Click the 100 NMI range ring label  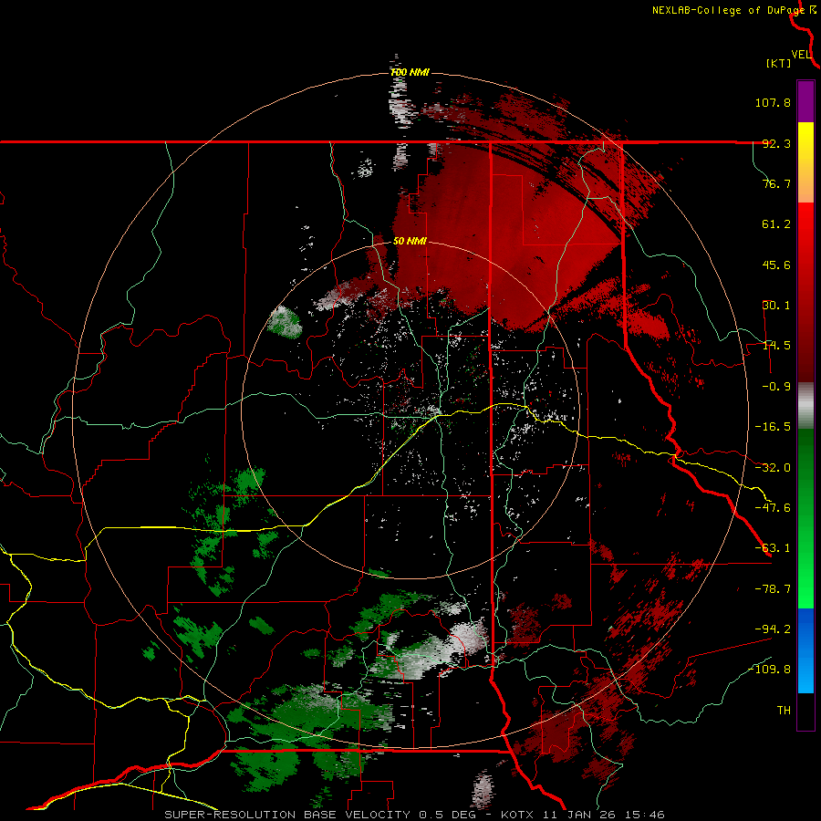coord(410,72)
